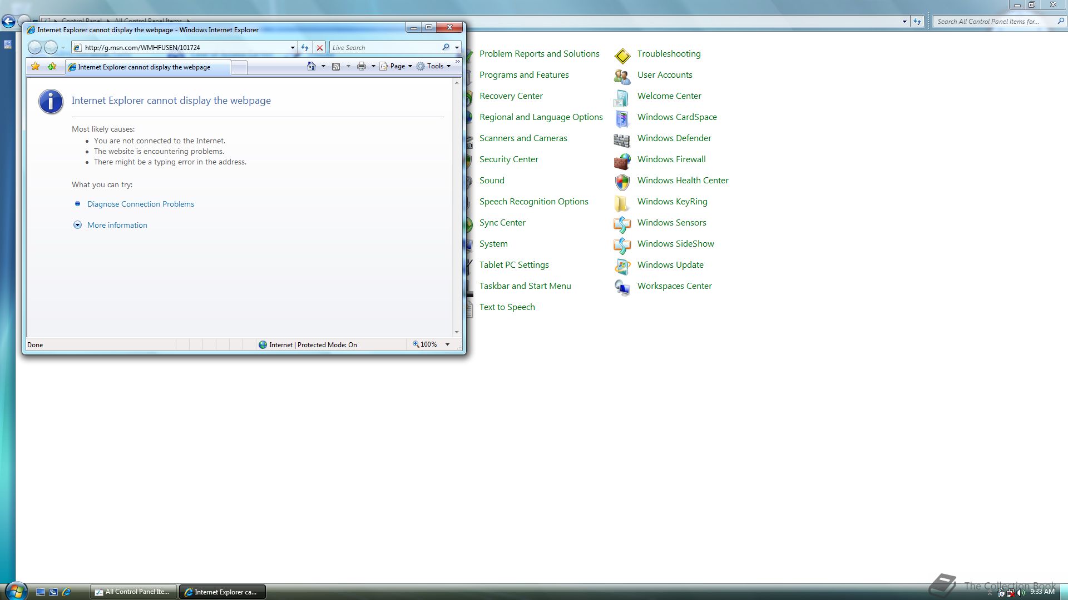Click the 100% zoom level button

(425, 344)
